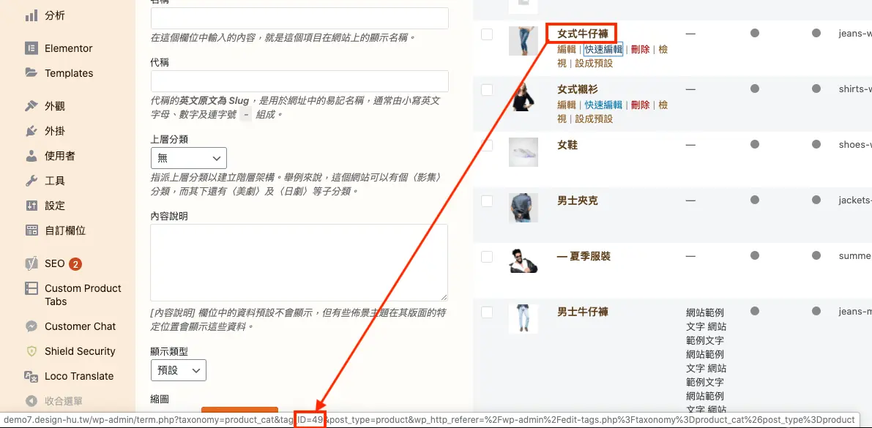Click 快速編輯 under 女式襯衫
The image size is (872, 428).
coord(603,105)
